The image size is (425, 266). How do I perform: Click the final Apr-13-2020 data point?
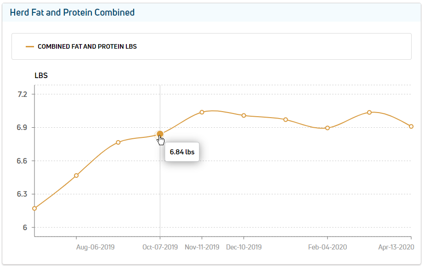click(411, 126)
